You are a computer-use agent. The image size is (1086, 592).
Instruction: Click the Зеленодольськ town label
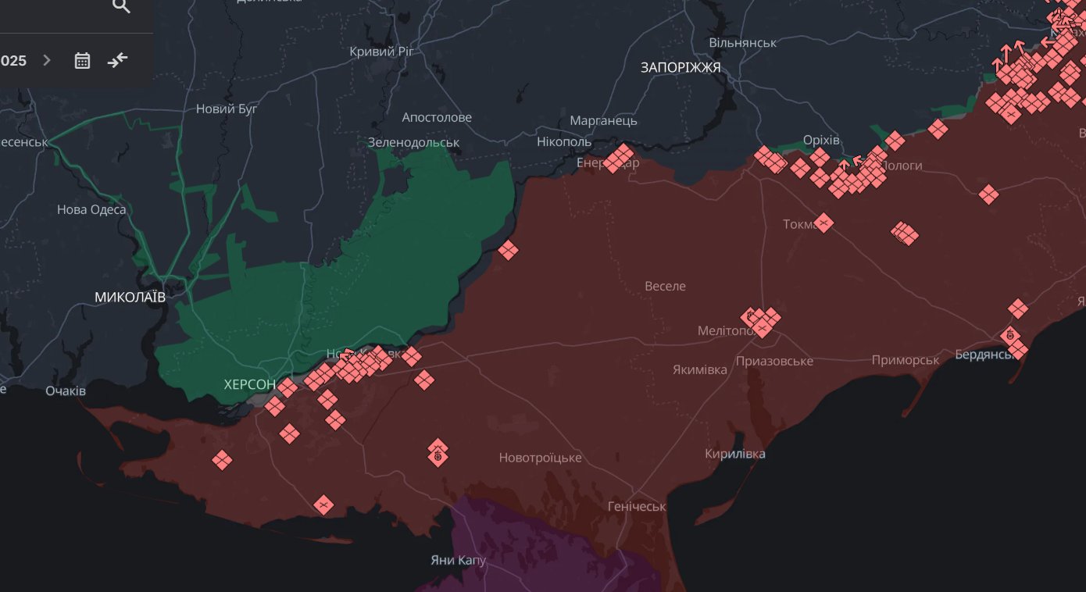coord(413,143)
